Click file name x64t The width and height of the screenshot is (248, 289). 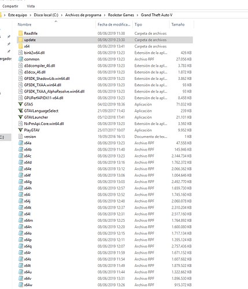pyautogui.click(x=27, y=266)
